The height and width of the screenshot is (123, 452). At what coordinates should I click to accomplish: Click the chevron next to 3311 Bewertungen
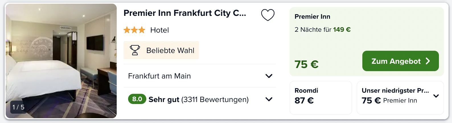269,99
